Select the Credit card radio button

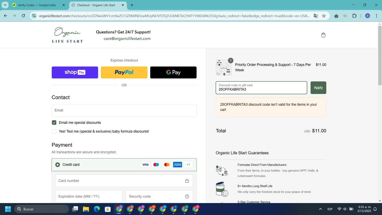click(x=58, y=165)
